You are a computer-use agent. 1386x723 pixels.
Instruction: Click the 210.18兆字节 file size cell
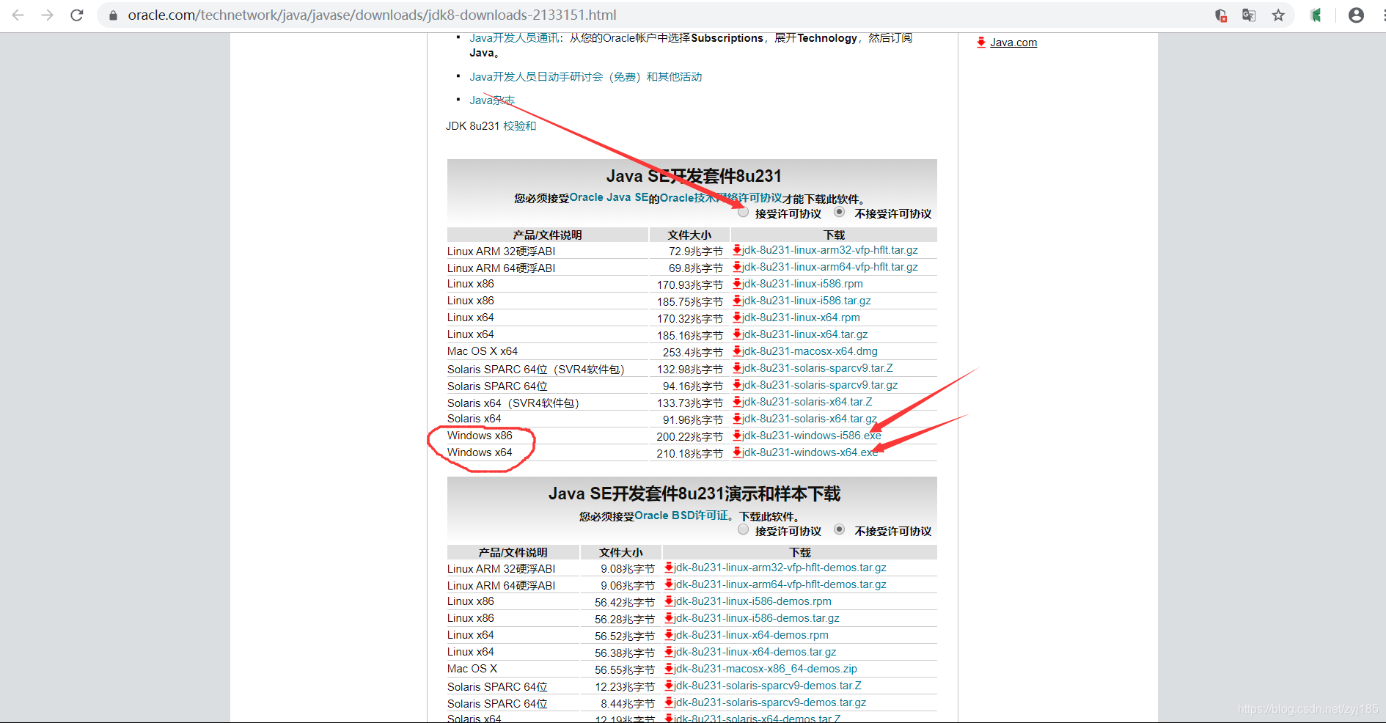pos(689,453)
